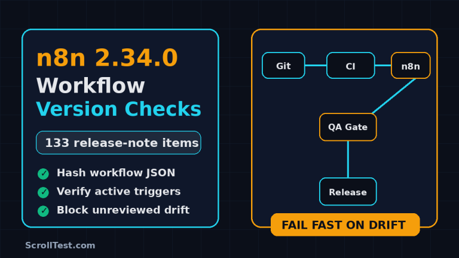The image size is (459, 258).
Task: Click the n8n 2.34.0 heading
Action: pyautogui.click(x=107, y=57)
